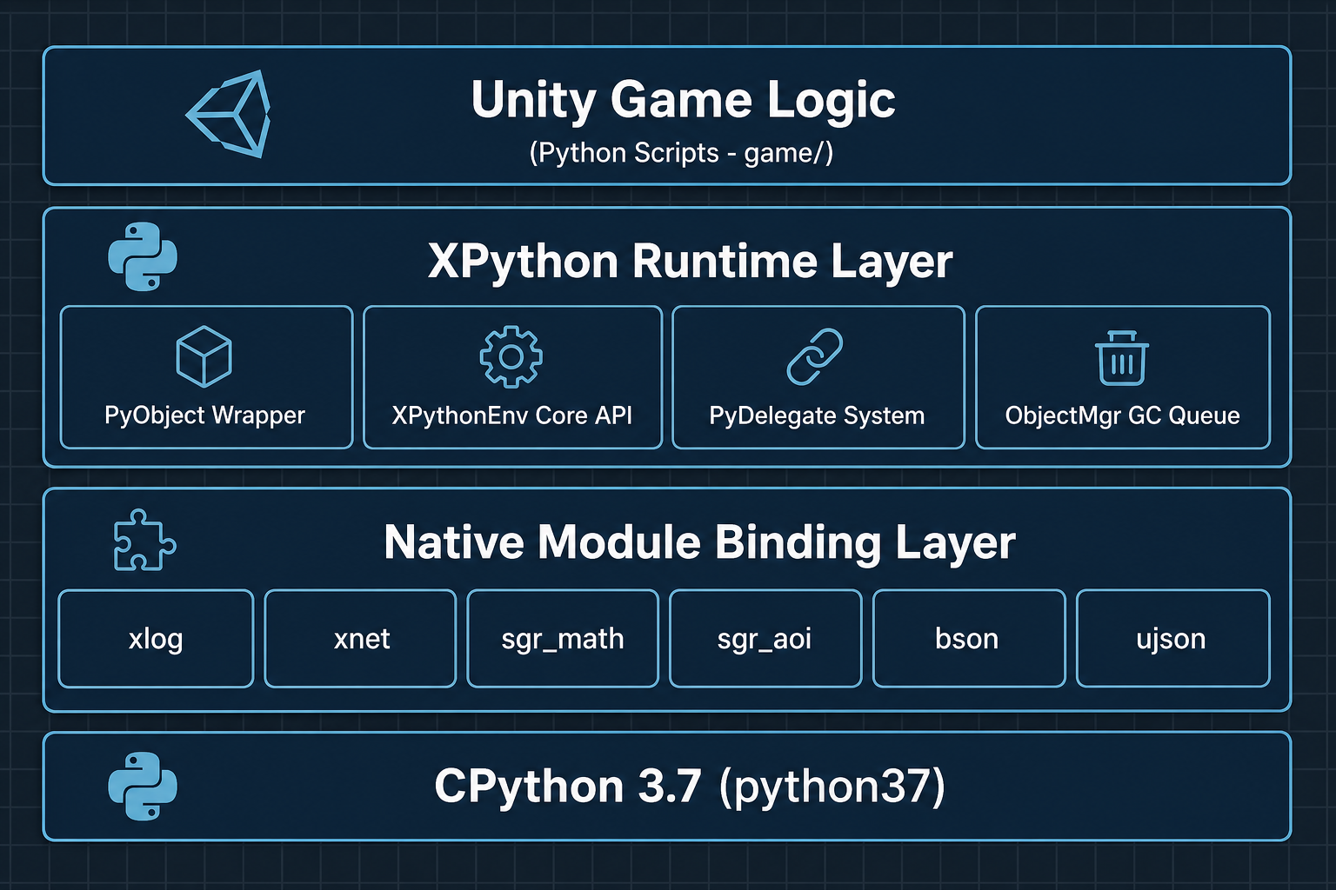Click the Native Module Binding Layer heading
1336x890 pixels.
(699, 542)
